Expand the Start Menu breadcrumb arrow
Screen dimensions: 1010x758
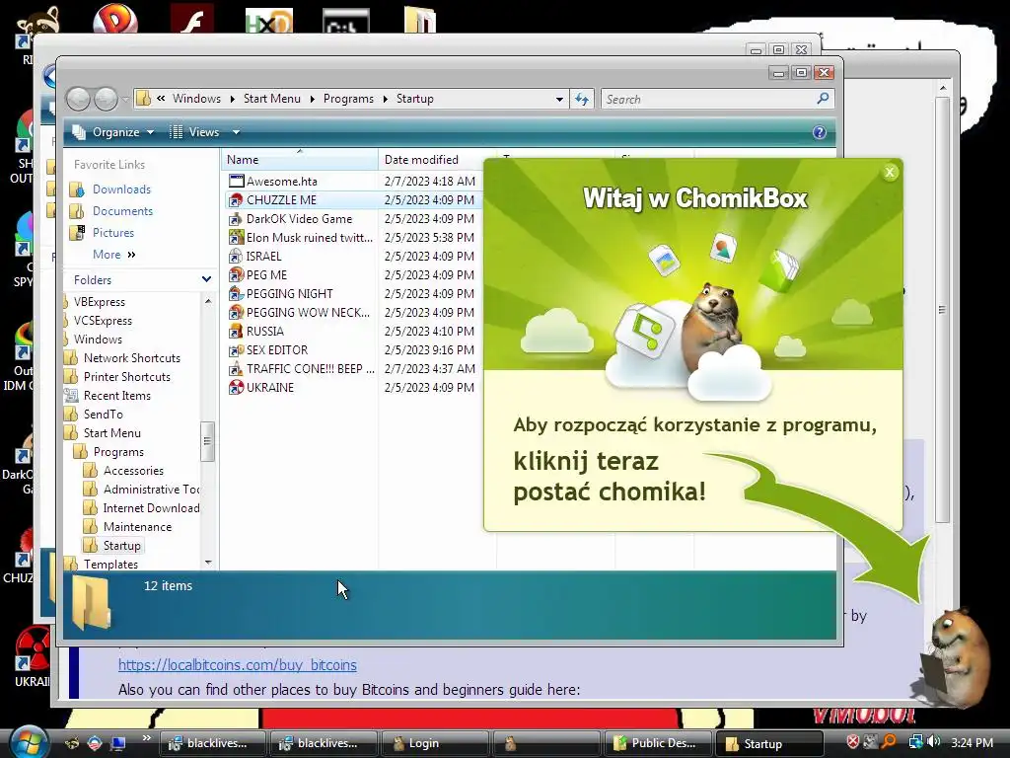click(312, 99)
